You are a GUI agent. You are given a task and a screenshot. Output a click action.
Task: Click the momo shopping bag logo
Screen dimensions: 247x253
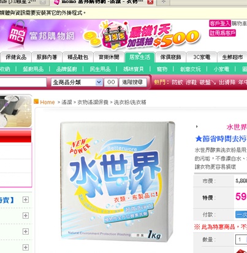pyautogui.click(x=18, y=34)
